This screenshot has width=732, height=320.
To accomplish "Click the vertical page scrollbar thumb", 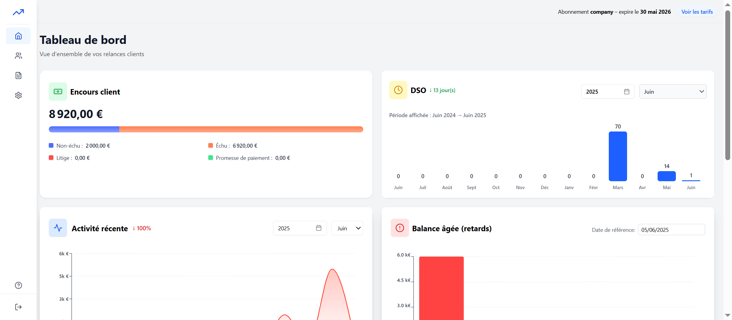I will [728, 85].
